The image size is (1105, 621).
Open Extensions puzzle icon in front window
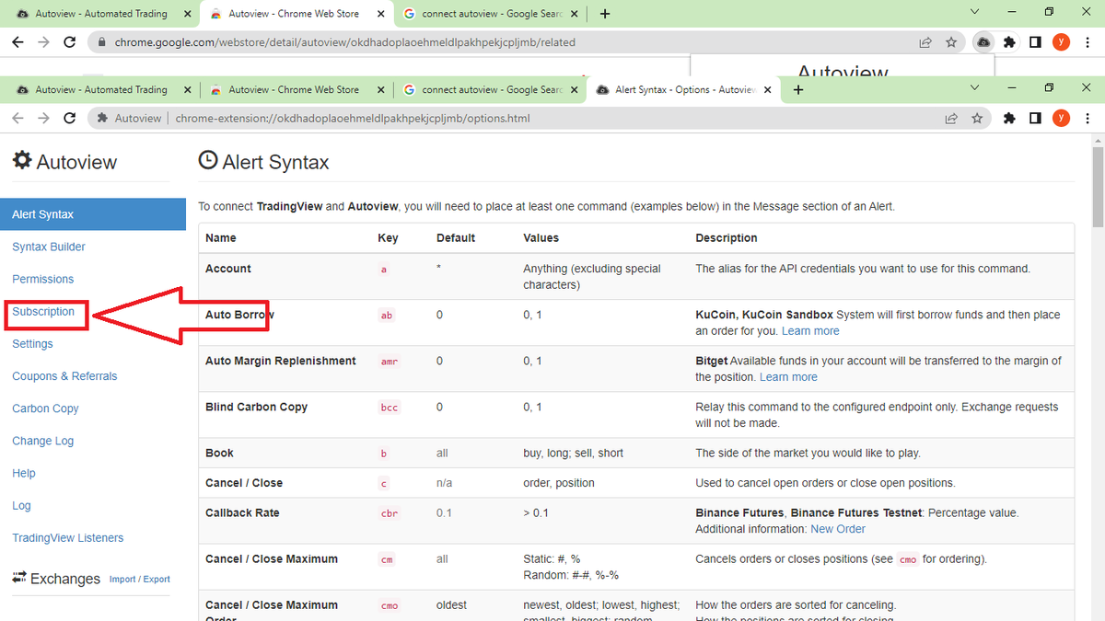point(1009,118)
